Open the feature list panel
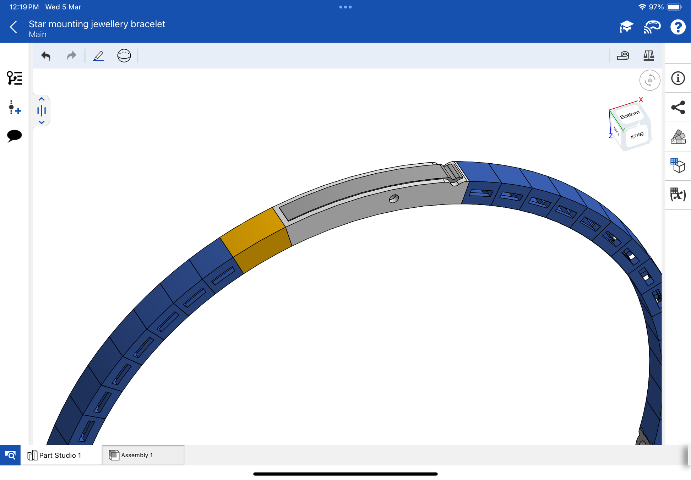 pos(14,78)
